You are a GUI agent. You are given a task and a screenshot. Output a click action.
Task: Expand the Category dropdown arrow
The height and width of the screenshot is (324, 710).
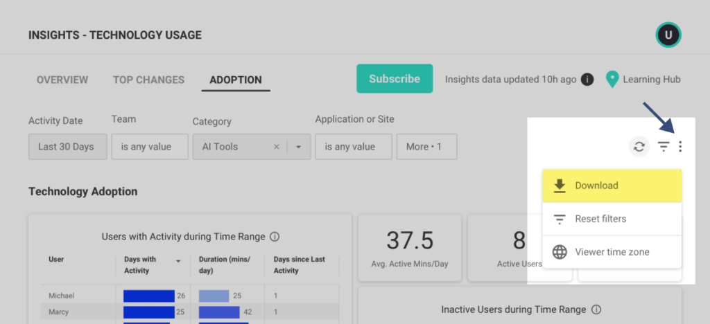[298, 147]
